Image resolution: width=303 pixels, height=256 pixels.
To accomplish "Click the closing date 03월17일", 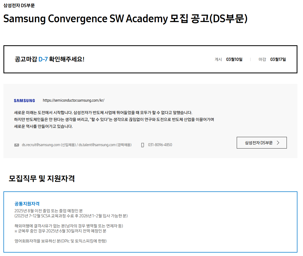I will click(x=278, y=59).
